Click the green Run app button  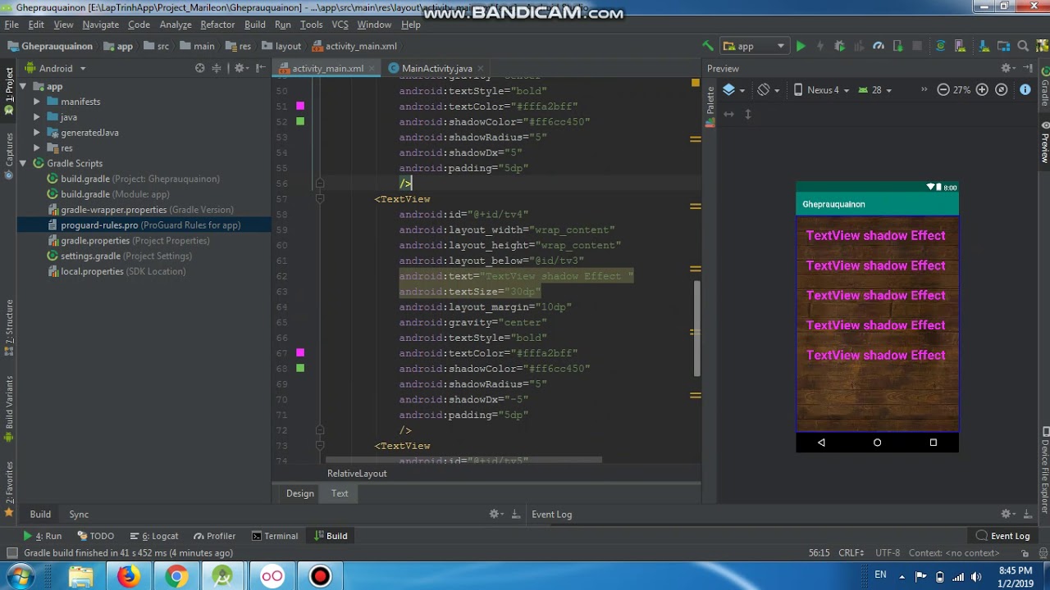coord(801,47)
